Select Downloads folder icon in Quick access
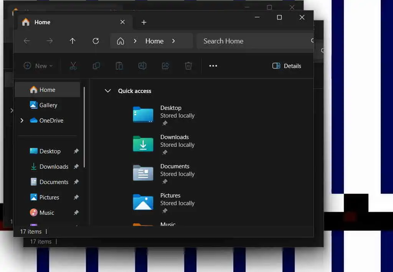The image size is (393, 272). [143, 144]
